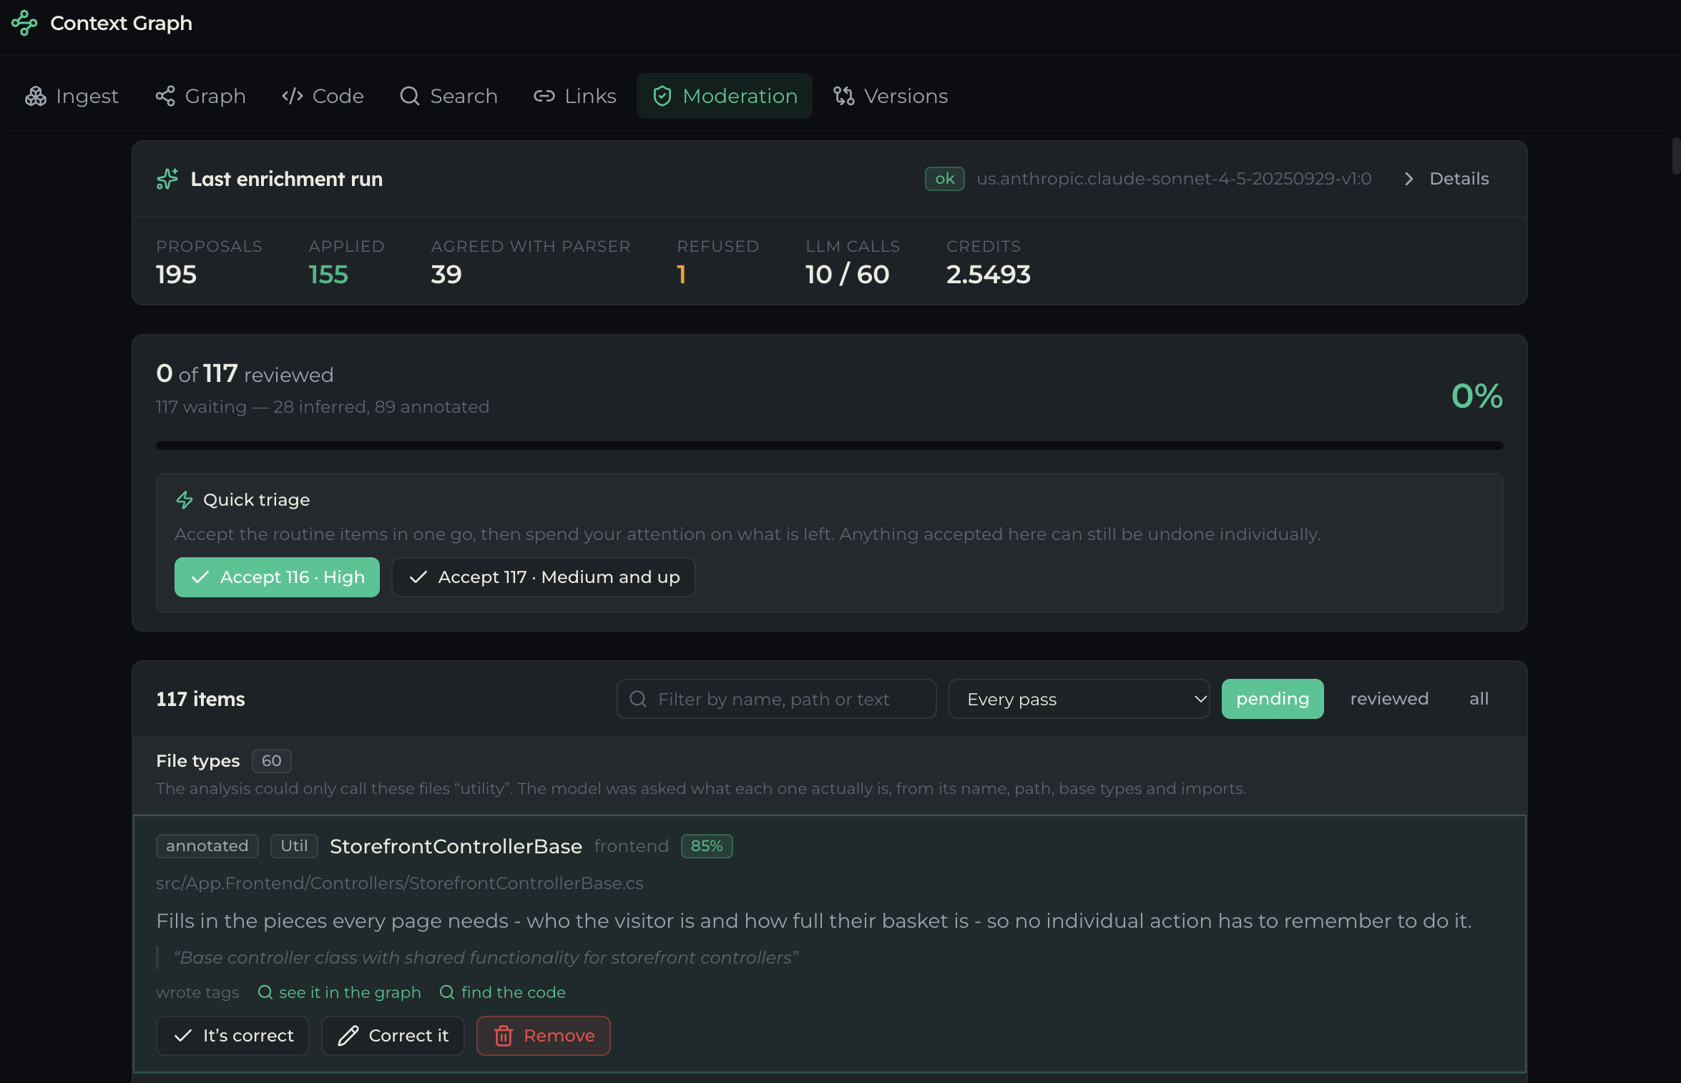1681x1083 pixels.
Task: Click the review progress bar
Action: click(830, 446)
